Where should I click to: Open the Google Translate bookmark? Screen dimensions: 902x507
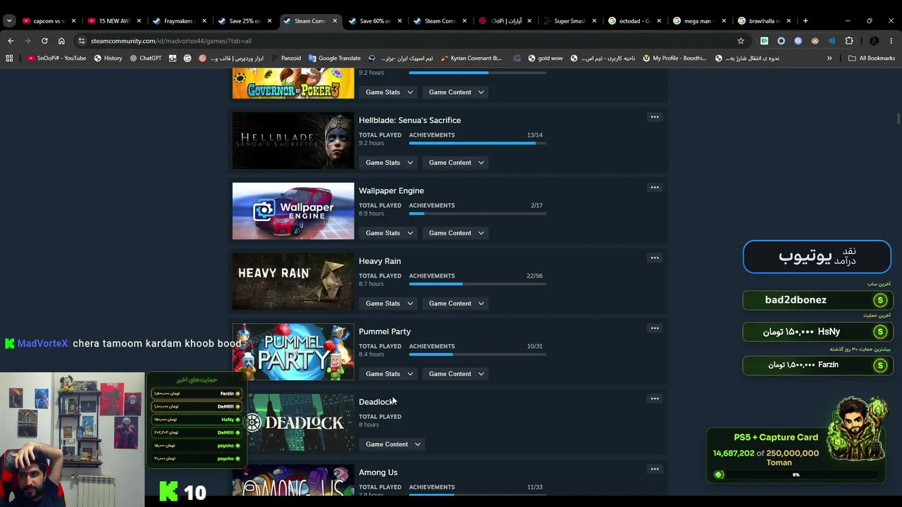pos(334,58)
